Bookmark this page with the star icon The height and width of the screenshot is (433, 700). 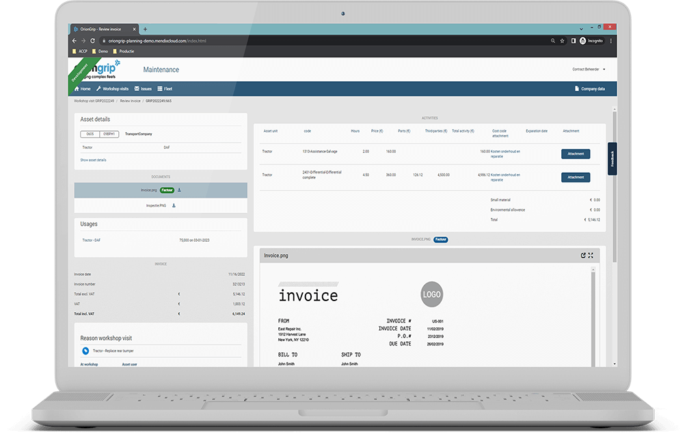pyautogui.click(x=563, y=40)
